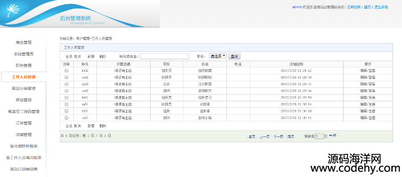Open 各分店财务报表 in the sidebar
Image resolution: width=402 pixels, height=177 pixels.
pos(24,146)
